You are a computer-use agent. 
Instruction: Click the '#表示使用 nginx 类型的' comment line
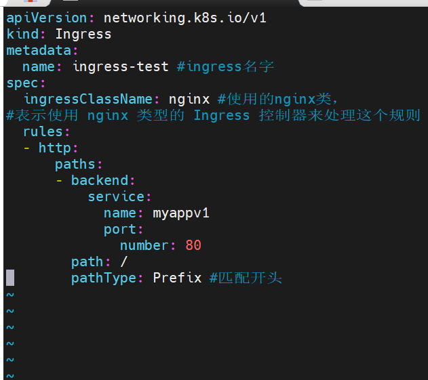click(x=213, y=115)
